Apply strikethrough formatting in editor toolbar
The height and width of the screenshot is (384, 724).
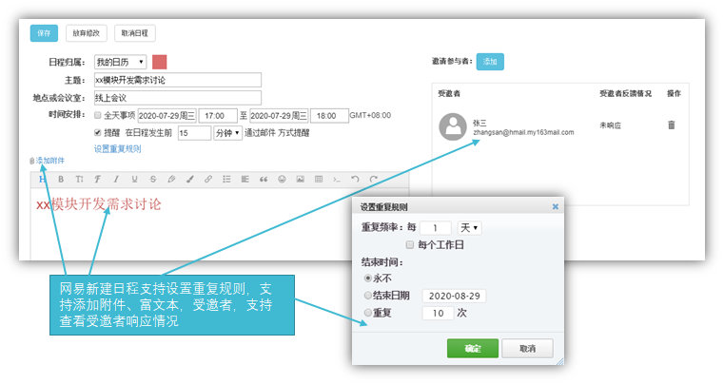coord(152,179)
